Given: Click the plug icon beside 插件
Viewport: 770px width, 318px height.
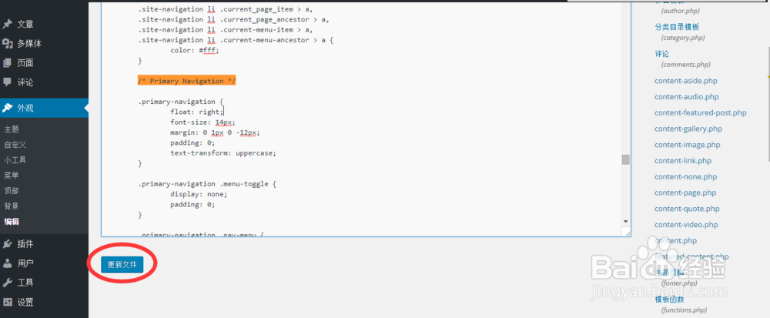Looking at the screenshot, I should 8,244.
